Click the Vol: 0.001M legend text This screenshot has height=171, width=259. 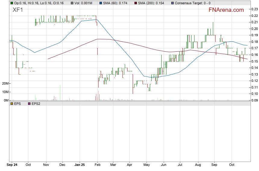click(84, 3)
